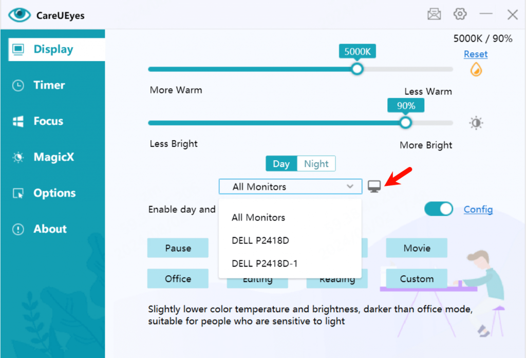This screenshot has height=358, width=526.
Task: Click the Reset link to restore defaults
Action: pos(475,54)
